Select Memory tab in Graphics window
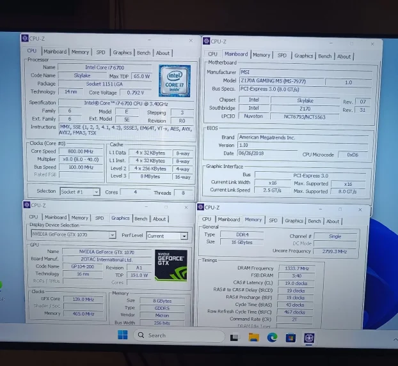This screenshot has height=366, width=398. (80, 218)
